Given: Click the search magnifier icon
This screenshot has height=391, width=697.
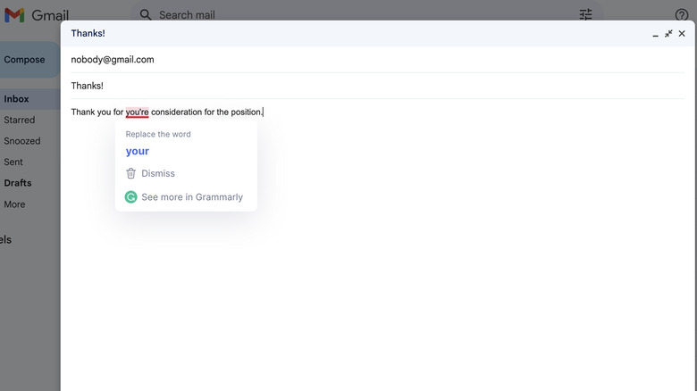Looking at the screenshot, I should (146, 15).
